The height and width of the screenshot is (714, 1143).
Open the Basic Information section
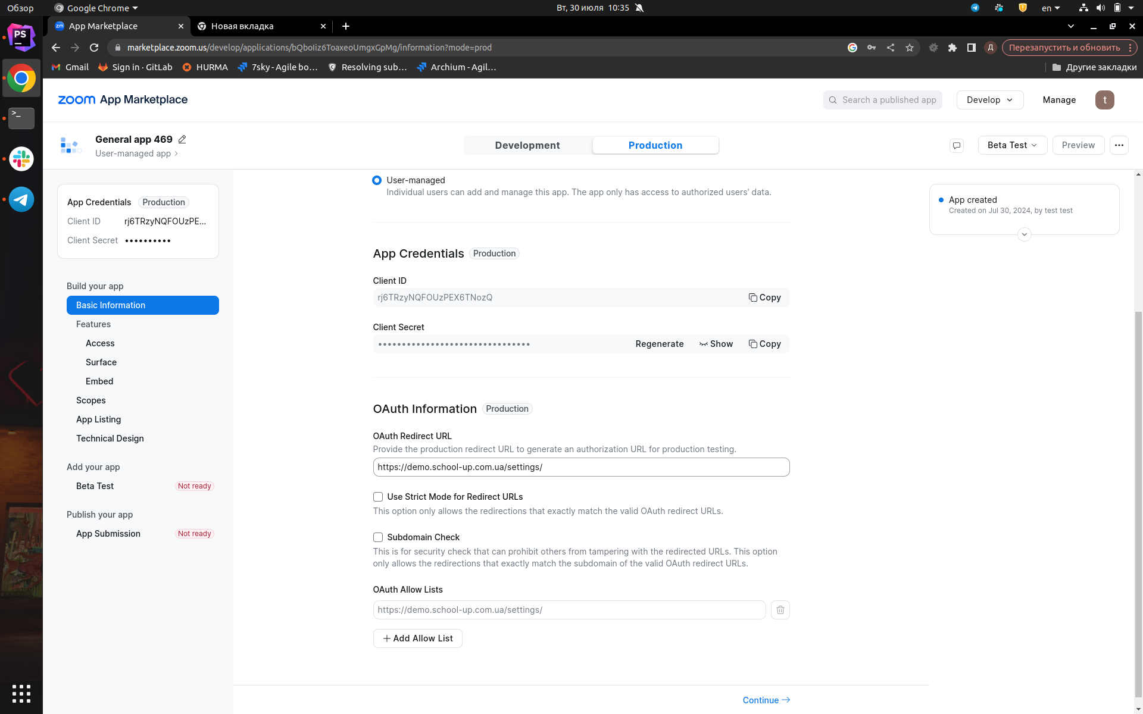tap(143, 305)
